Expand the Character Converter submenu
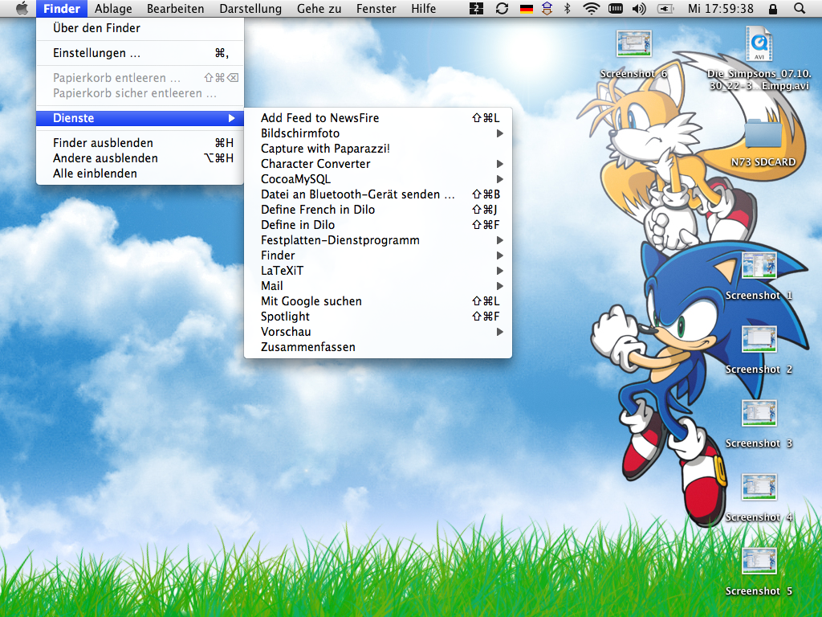The image size is (822, 617). pyautogui.click(x=378, y=164)
